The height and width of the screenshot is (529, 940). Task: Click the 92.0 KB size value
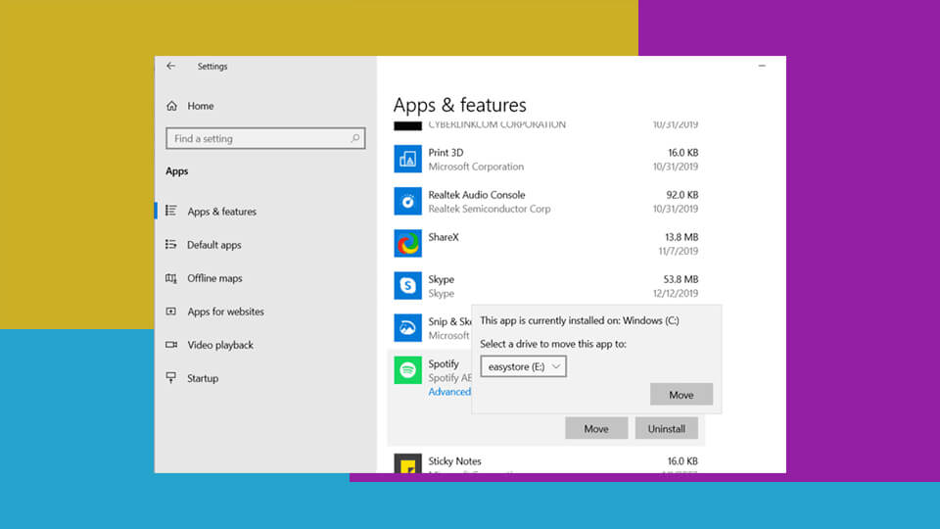(x=682, y=195)
